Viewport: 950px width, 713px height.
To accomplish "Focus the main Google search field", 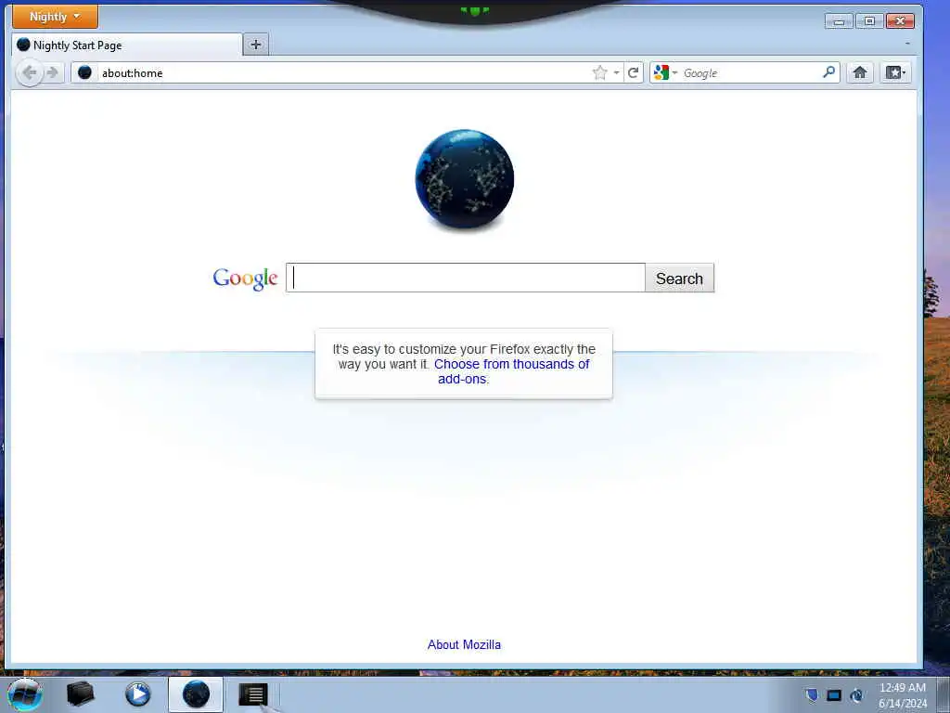I will point(466,278).
